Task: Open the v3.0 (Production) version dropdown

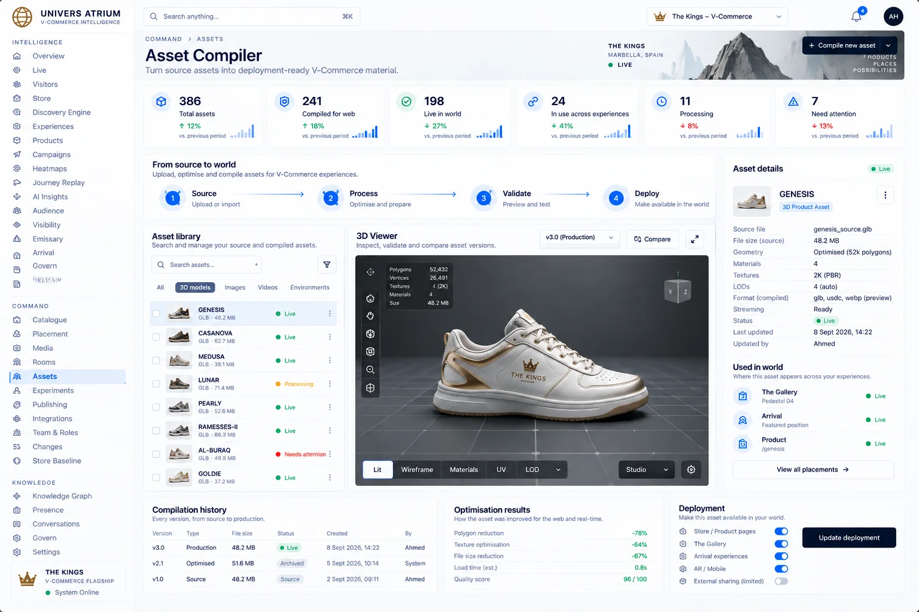Action: pos(579,238)
